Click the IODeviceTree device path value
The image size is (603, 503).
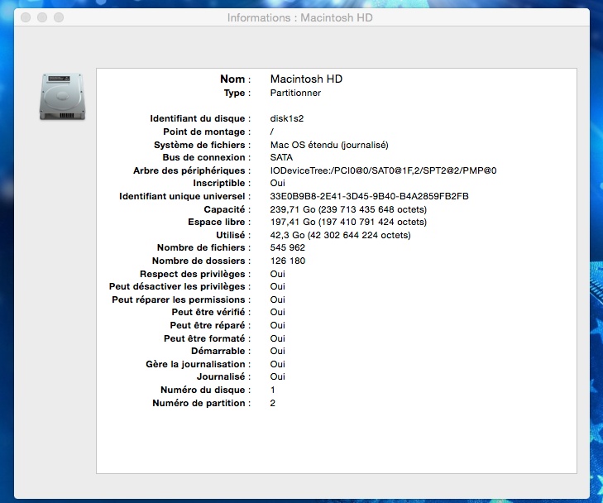[383, 170]
